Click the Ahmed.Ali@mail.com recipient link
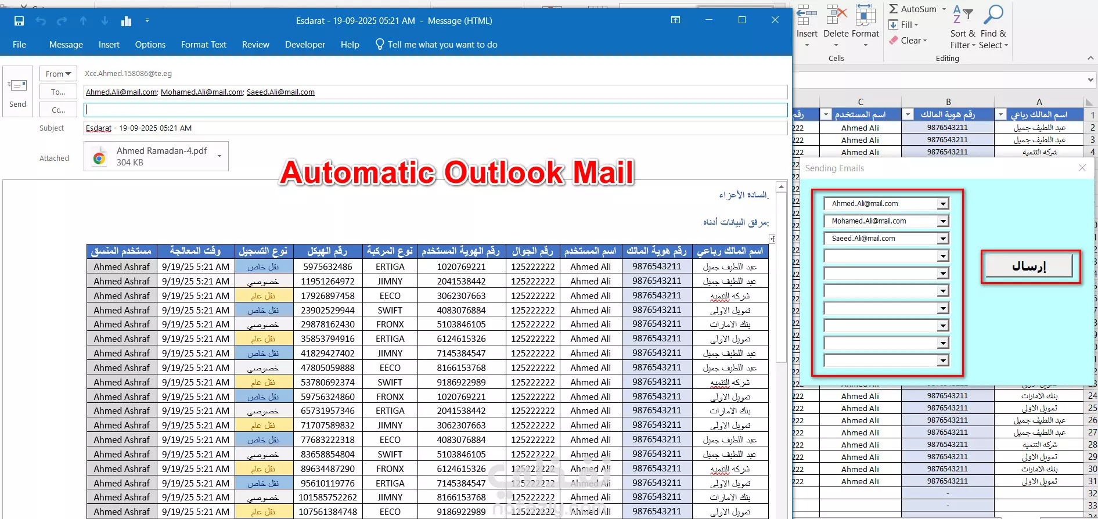The height and width of the screenshot is (519, 1098). point(121,92)
